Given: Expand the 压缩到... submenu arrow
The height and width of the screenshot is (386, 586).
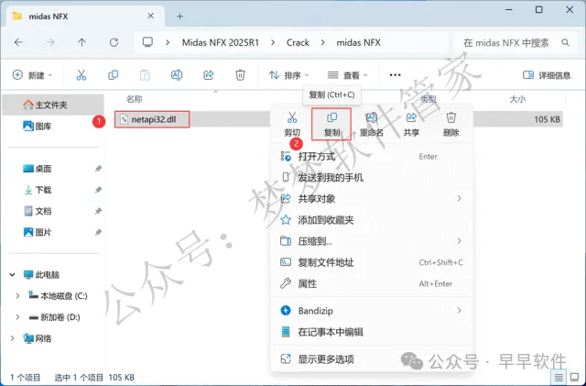Looking at the screenshot, I should click(x=460, y=241).
